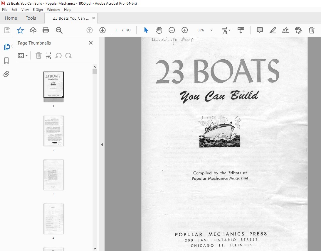This screenshot has height=251, width=321.
Task: Click the Save file icon
Action: pyautogui.click(x=7, y=30)
